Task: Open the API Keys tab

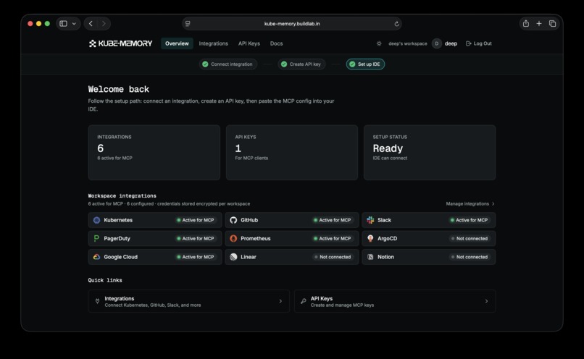Action: tap(249, 43)
